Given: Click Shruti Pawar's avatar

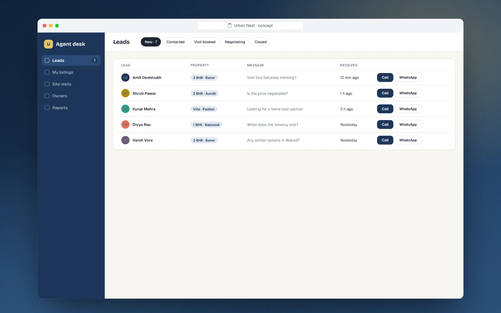Looking at the screenshot, I should 125,93.
